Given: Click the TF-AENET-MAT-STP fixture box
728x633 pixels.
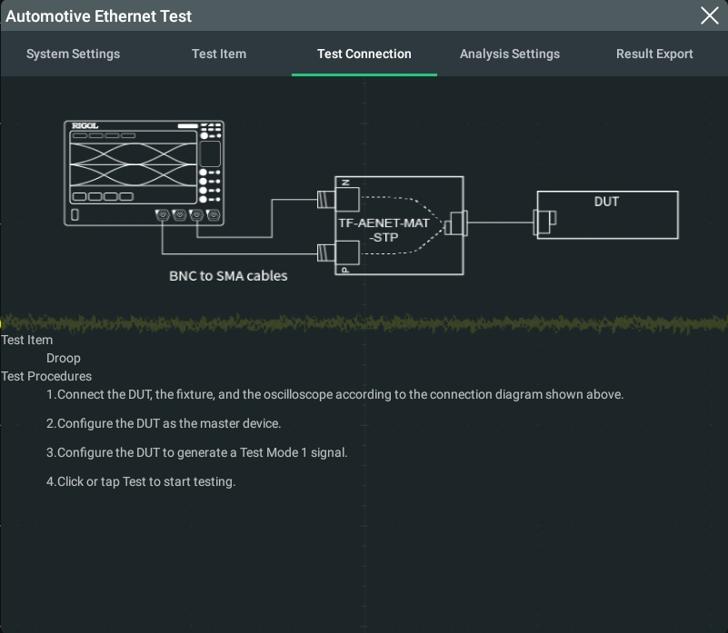Looking at the screenshot, I should (399, 225).
